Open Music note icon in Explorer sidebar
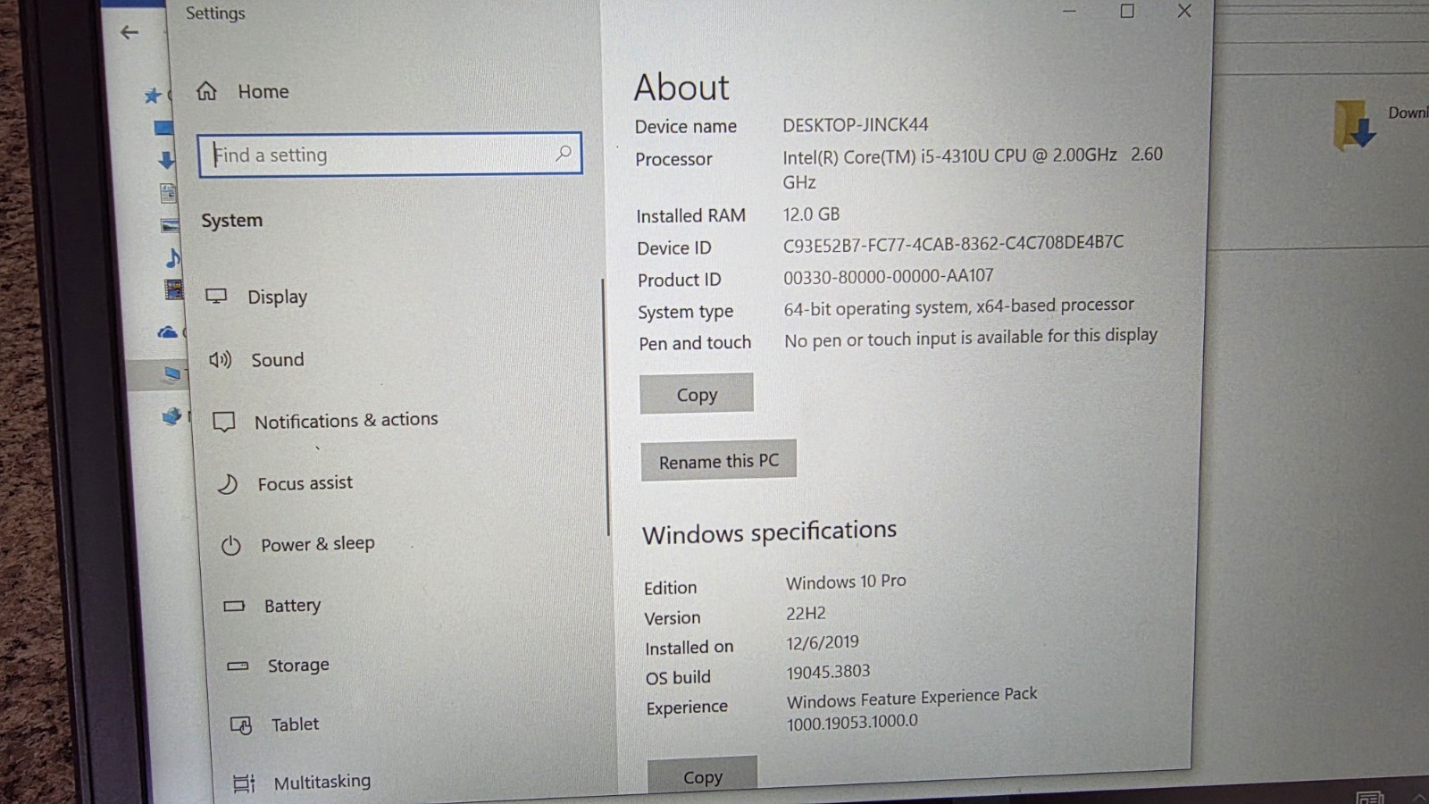1429x804 pixels. (x=172, y=258)
